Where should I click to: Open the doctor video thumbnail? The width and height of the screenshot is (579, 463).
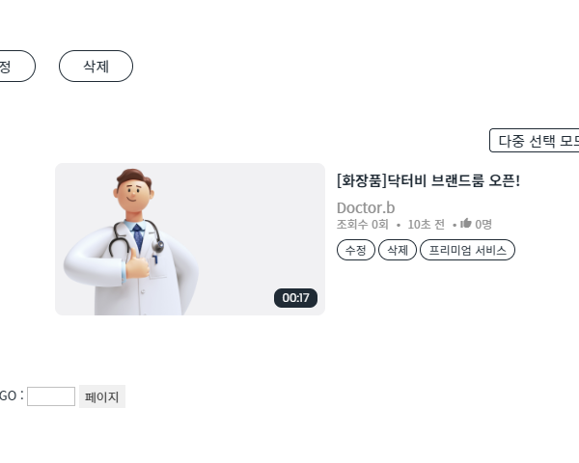190,239
